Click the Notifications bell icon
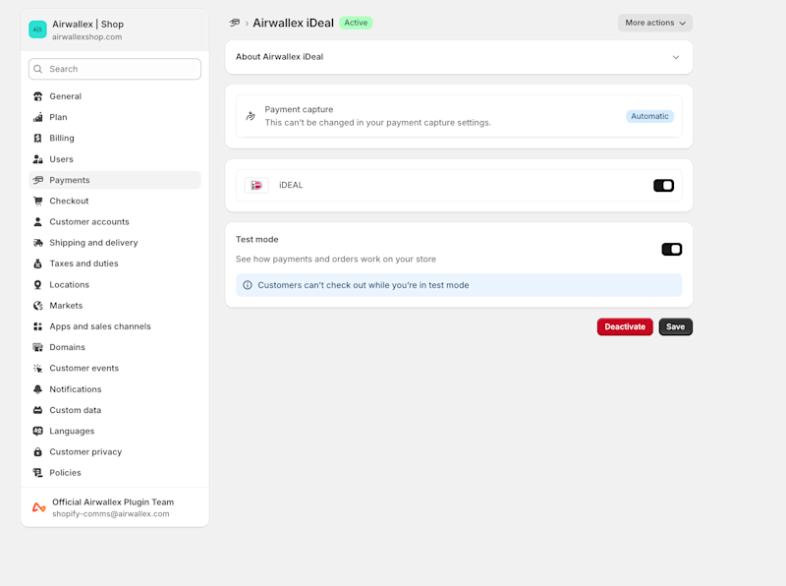The image size is (786, 586). [37, 389]
